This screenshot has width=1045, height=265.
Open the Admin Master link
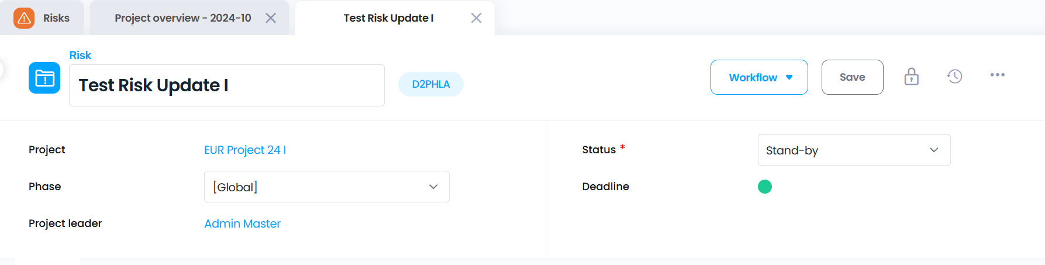(242, 223)
